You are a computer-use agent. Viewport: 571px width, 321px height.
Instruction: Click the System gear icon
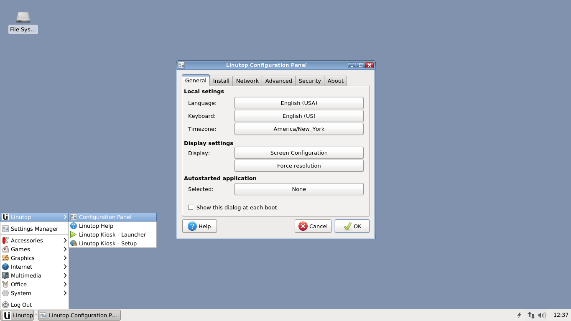5,293
